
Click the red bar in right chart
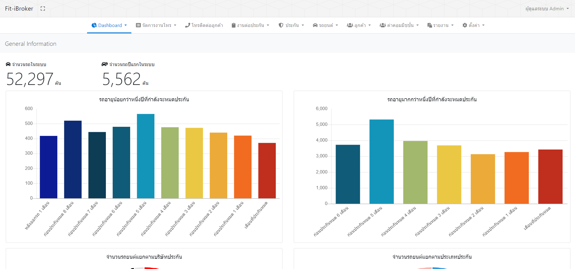550,176
